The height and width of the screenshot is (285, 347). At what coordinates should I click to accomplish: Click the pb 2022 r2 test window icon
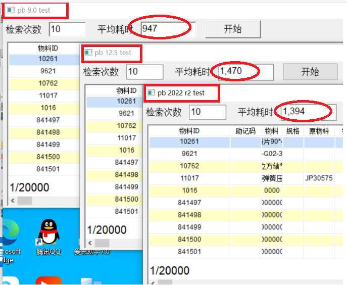tap(151, 93)
